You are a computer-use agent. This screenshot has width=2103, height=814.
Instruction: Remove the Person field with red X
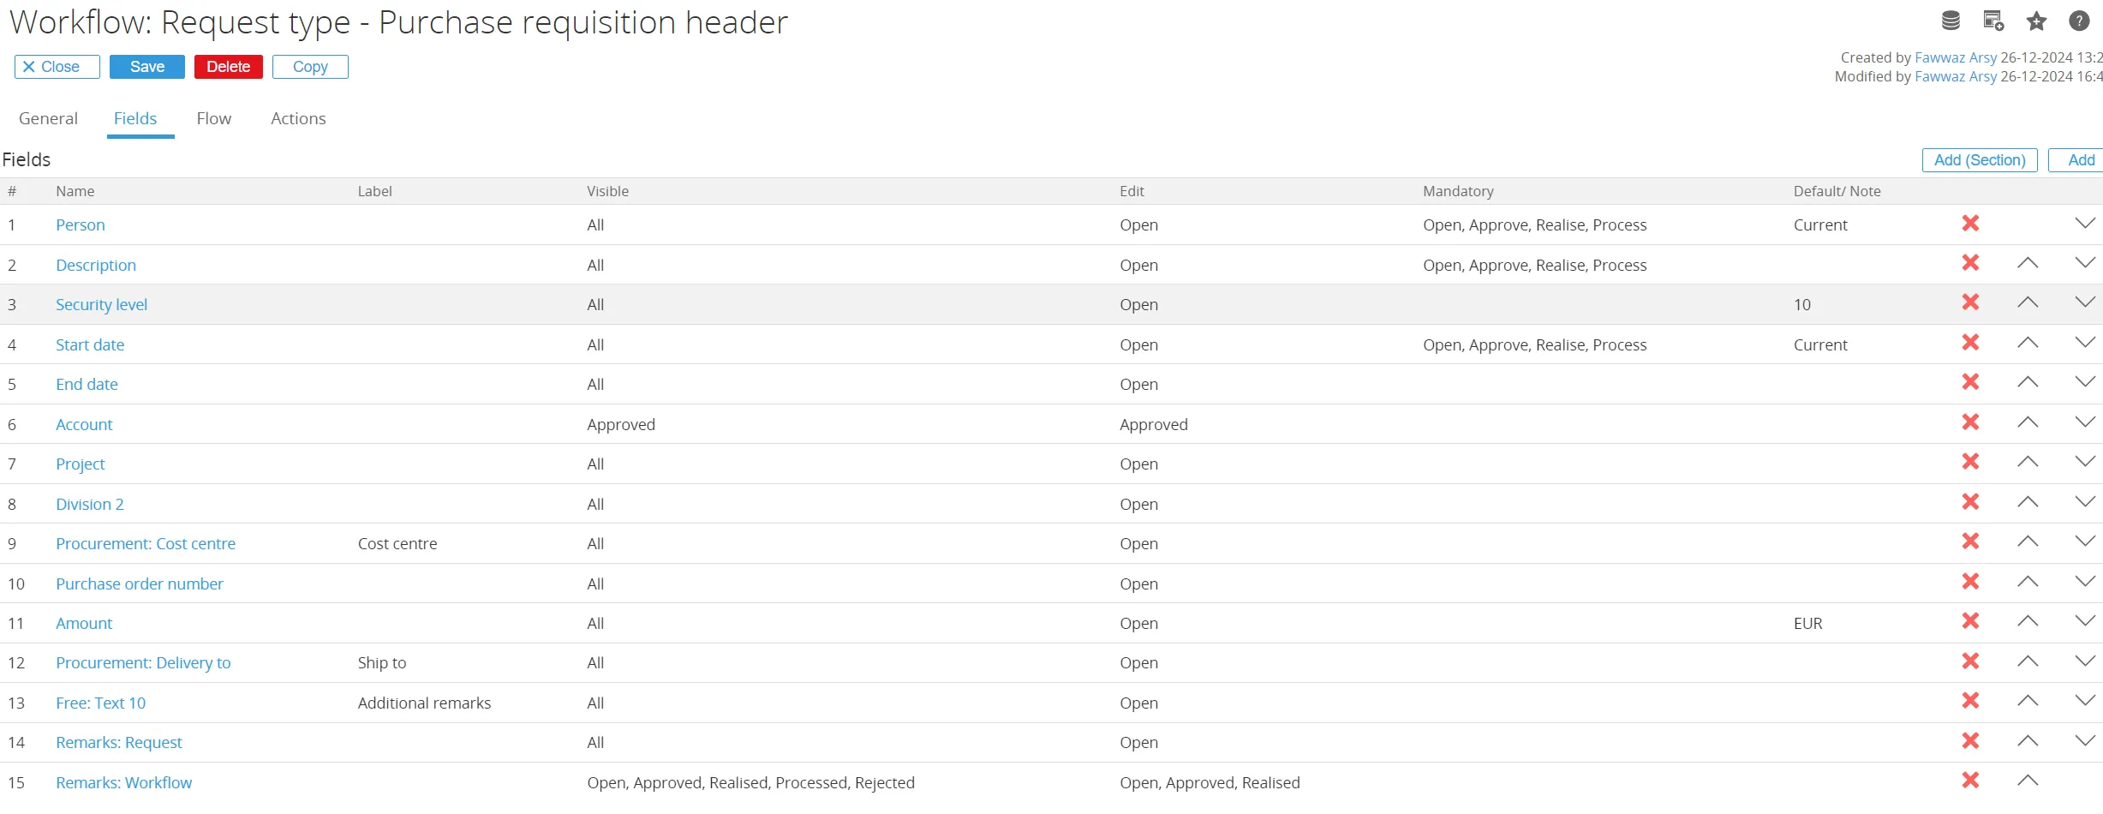coord(1970,224)
